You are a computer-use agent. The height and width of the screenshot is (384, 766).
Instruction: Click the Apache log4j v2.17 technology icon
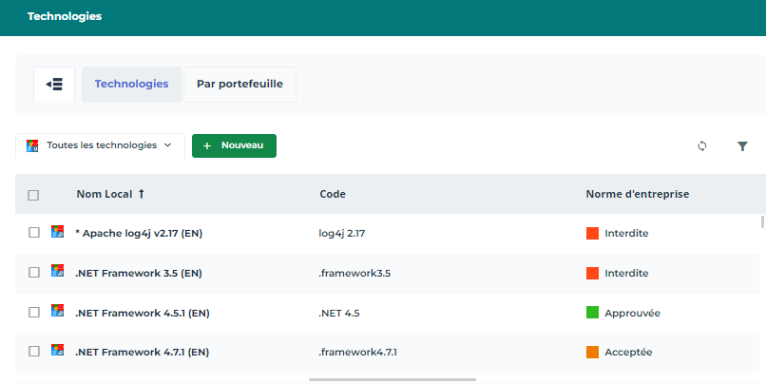pos(58,232)
